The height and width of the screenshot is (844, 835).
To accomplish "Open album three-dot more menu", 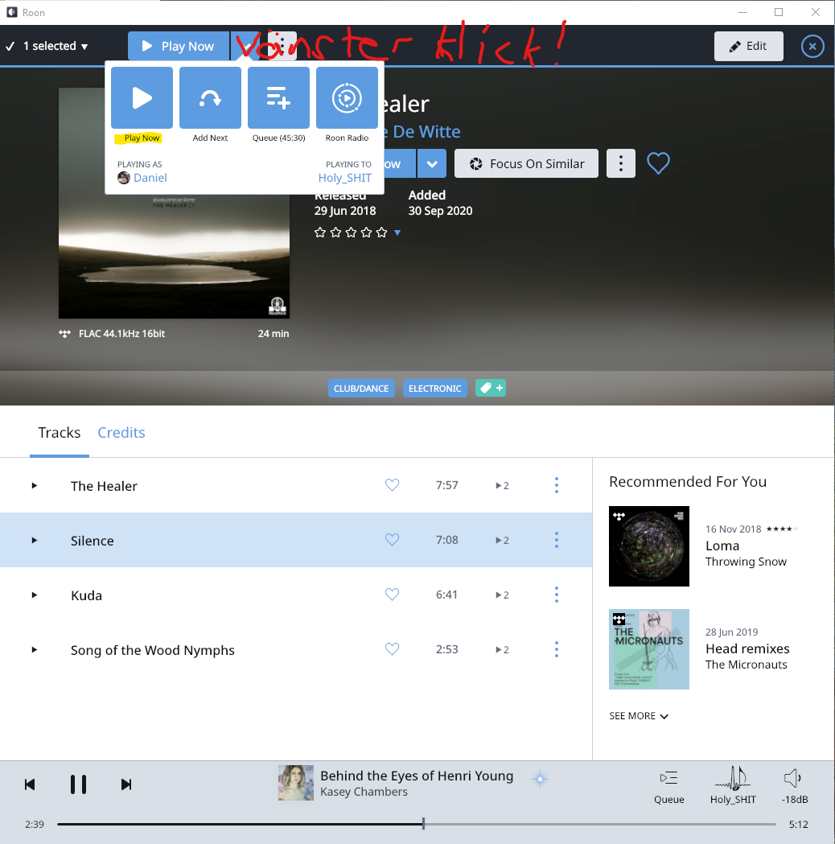I will pos(621,163).
